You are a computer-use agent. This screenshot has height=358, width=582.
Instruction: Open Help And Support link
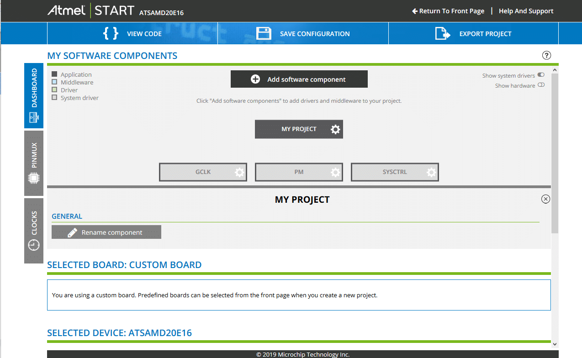[x=526, y=11]
